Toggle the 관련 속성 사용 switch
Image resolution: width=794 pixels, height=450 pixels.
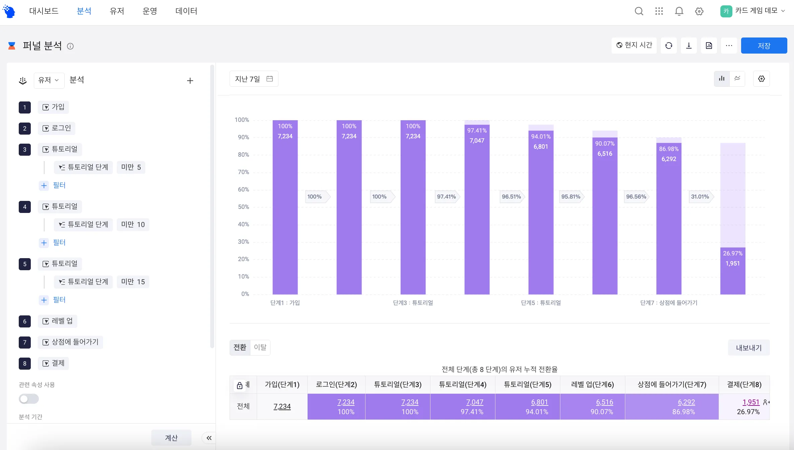pyautogui.click(x=29, y=399)
